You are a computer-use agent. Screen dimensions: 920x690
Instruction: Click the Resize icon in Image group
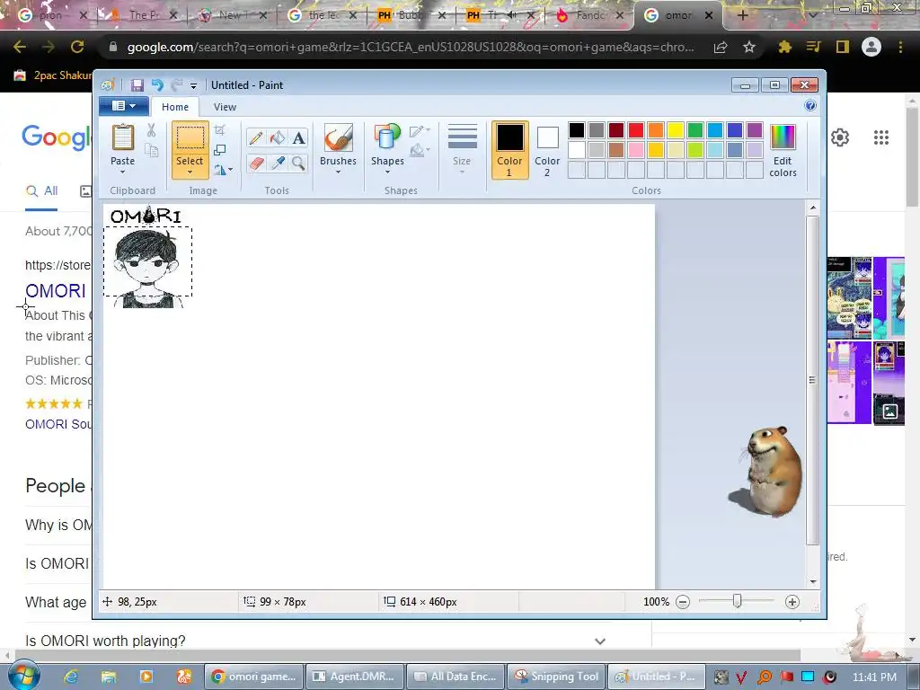[x=220, y=150]
